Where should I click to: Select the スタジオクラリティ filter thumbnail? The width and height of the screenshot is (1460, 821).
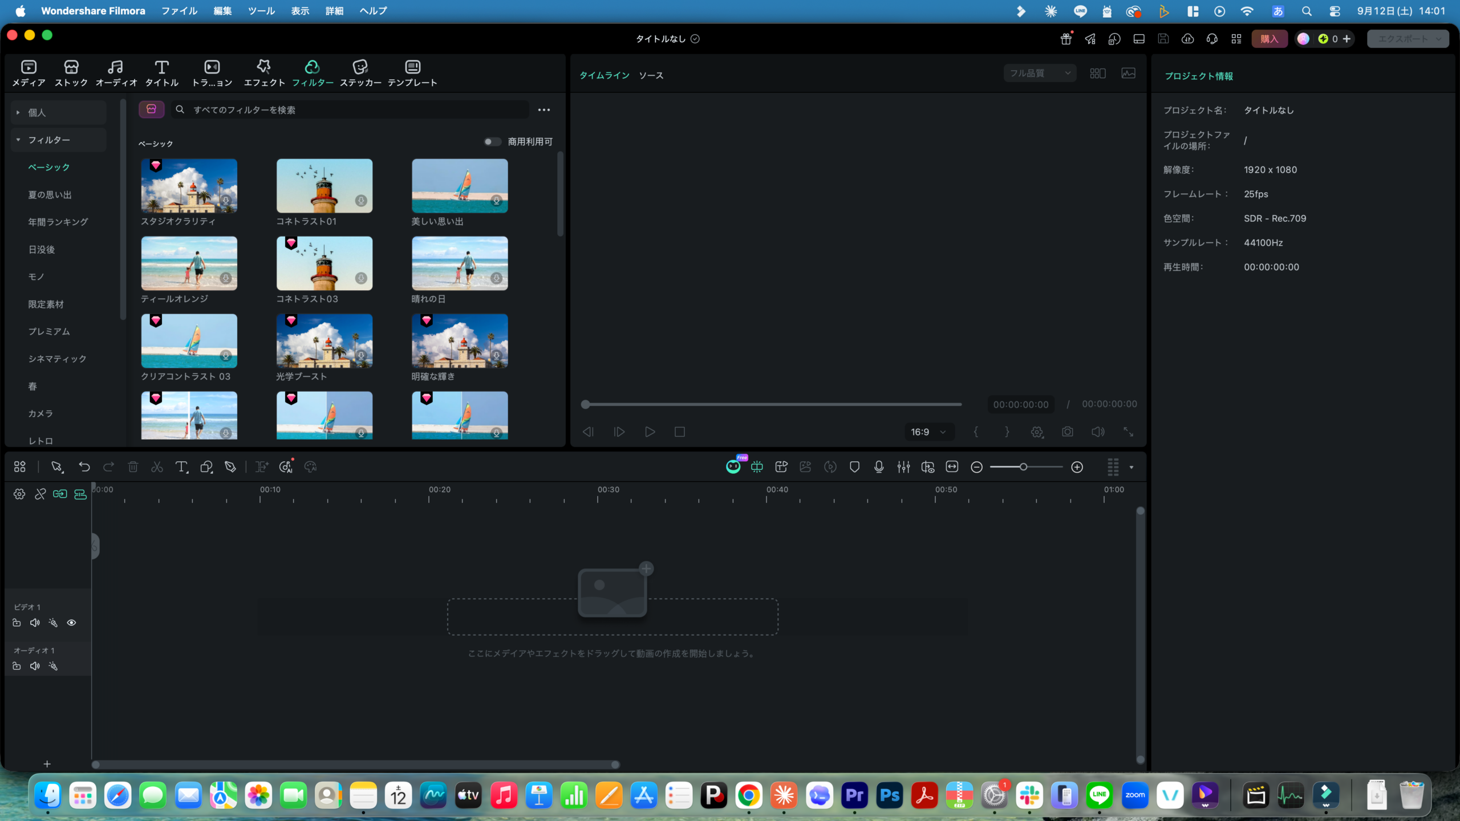tap(189, 186)
